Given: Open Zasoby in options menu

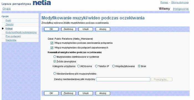Looking at the screenshot, I should (9, 24).
